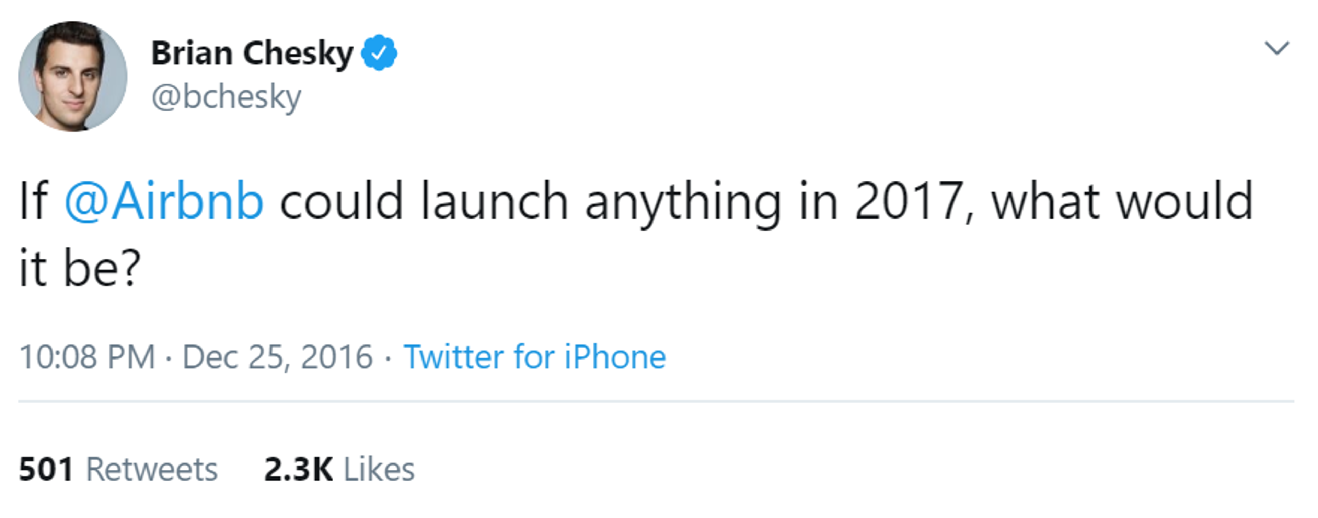Click the Likes label
Viewport: 1318px width, 518px height.
pos(379,469)
